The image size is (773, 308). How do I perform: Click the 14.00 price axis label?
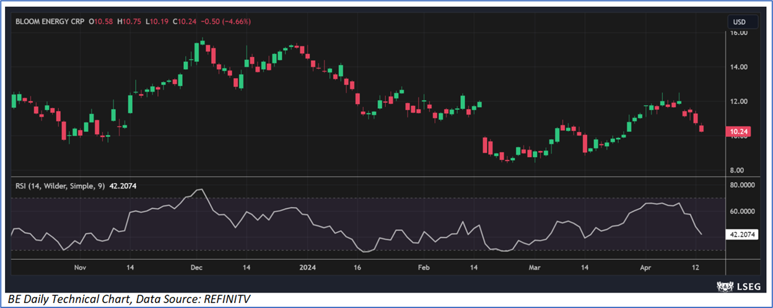(740, 67)
